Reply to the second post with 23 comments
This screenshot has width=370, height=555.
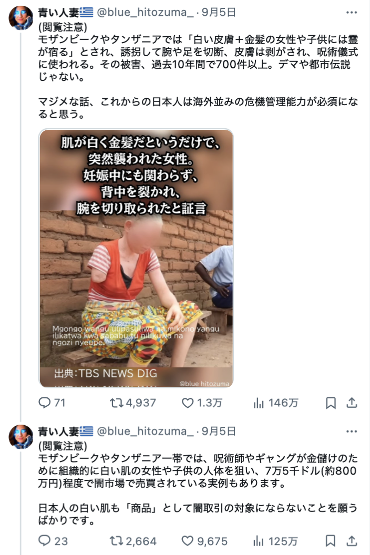pyautogui.click(x=53, y=541)
